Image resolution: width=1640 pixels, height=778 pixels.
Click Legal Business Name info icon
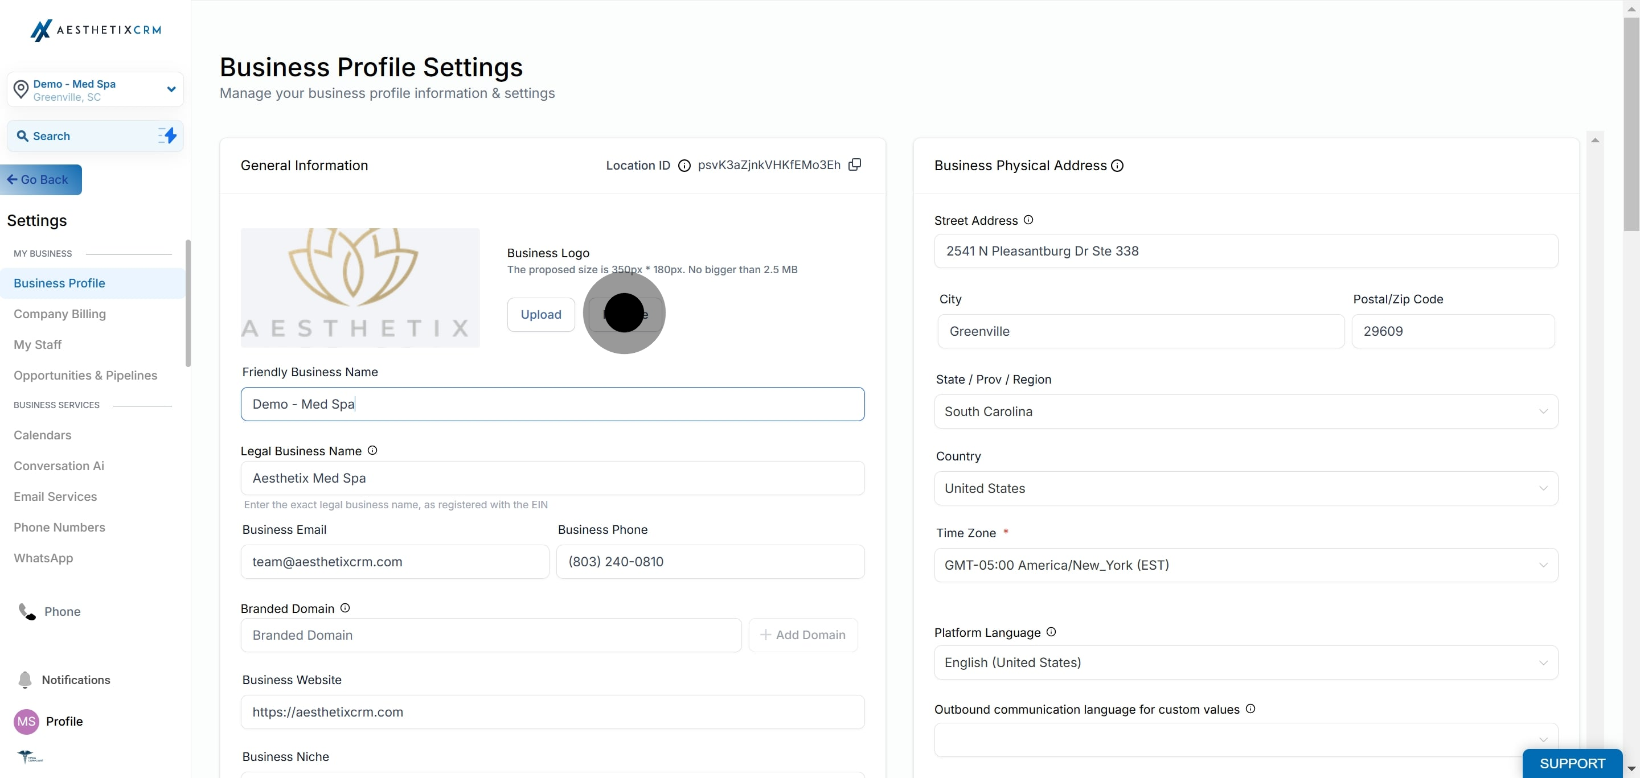(372, 450)
